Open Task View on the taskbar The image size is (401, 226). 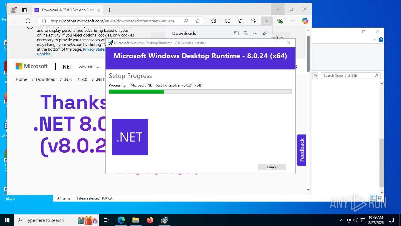pyautogui.click(x=106, y=220)
